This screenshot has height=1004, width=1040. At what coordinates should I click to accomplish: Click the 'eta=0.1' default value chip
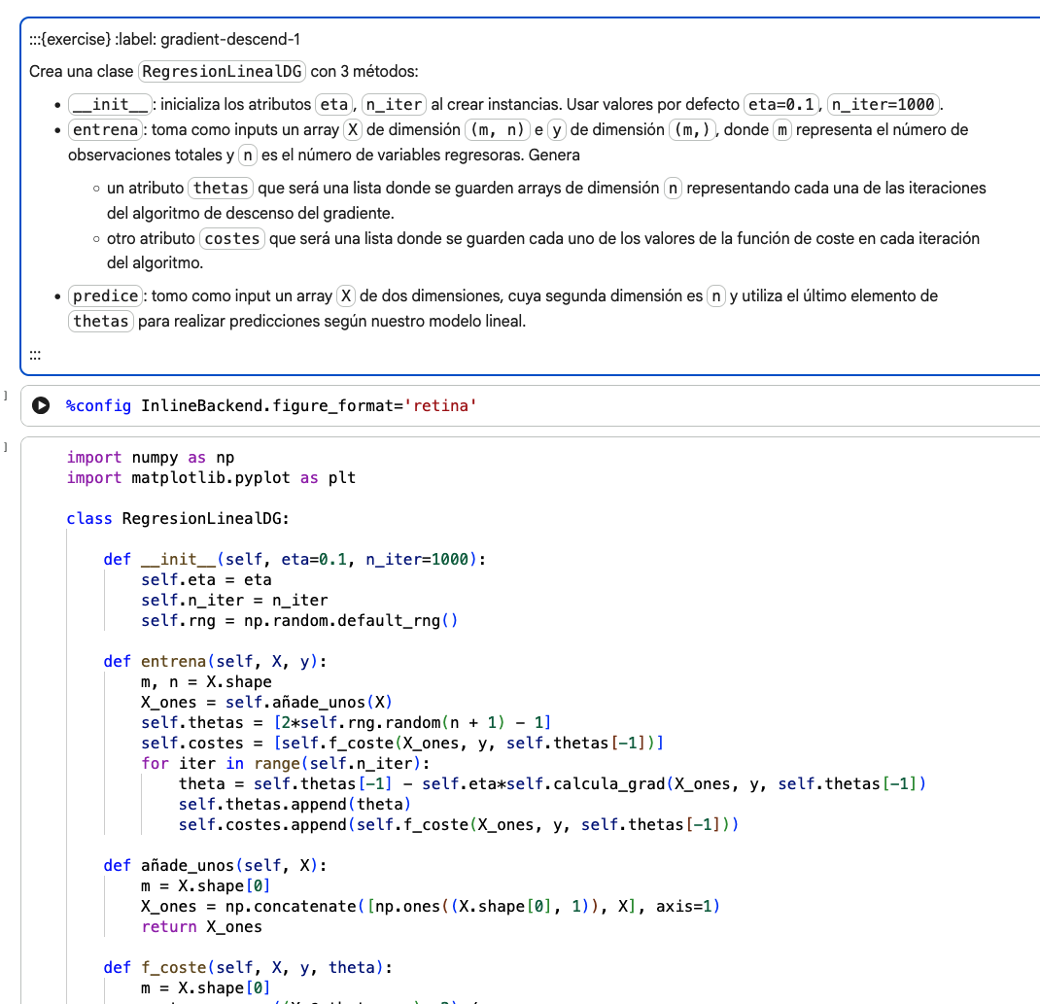pyautogui.click(x=781, y=104)
